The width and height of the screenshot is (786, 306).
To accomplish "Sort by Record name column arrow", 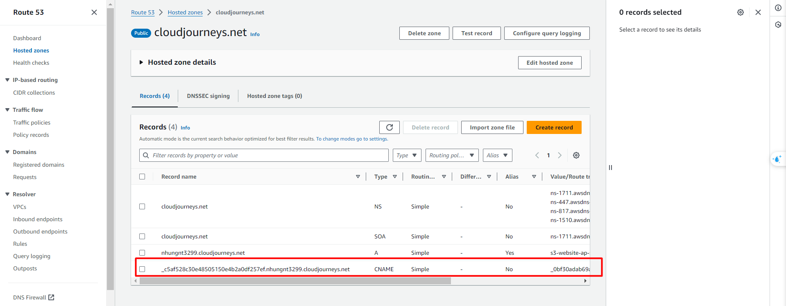I will point(358,177).
